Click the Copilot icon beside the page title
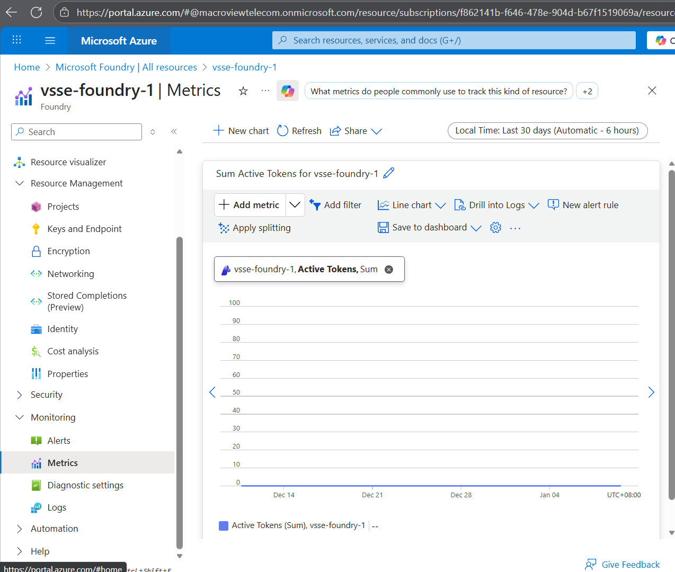 (x=287, y=91)
